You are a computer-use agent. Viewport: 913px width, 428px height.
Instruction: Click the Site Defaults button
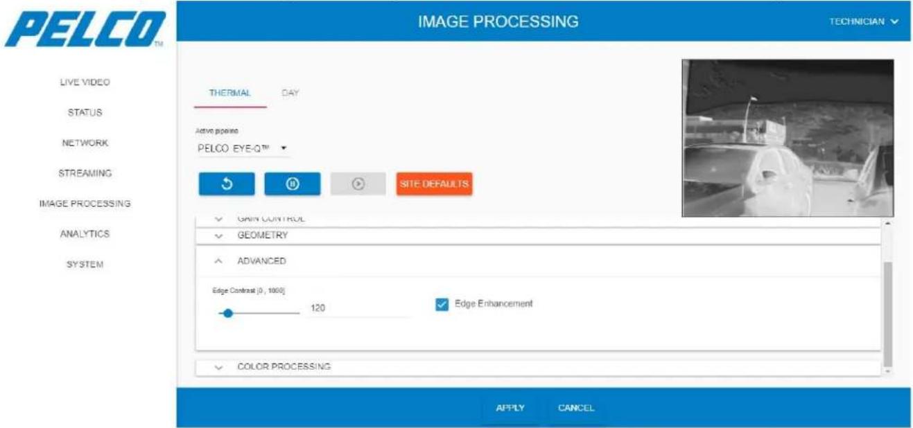[434, 184]
